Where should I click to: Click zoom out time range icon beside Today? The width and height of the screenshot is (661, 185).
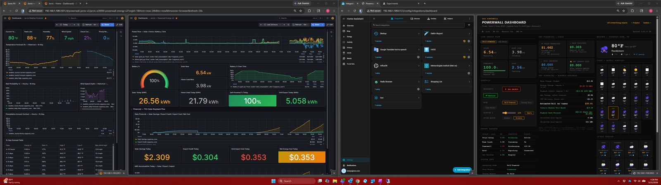coord(78,25)
